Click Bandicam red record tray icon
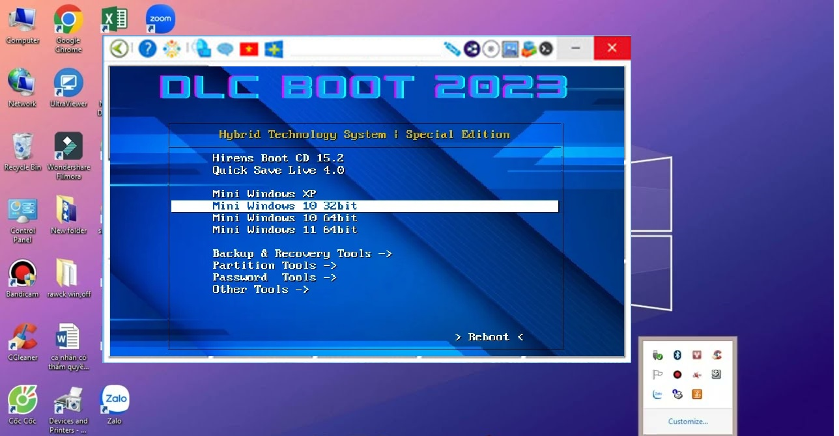Image resolution: width=839 pixels, height=436 pixels. [x=677, y=375]
